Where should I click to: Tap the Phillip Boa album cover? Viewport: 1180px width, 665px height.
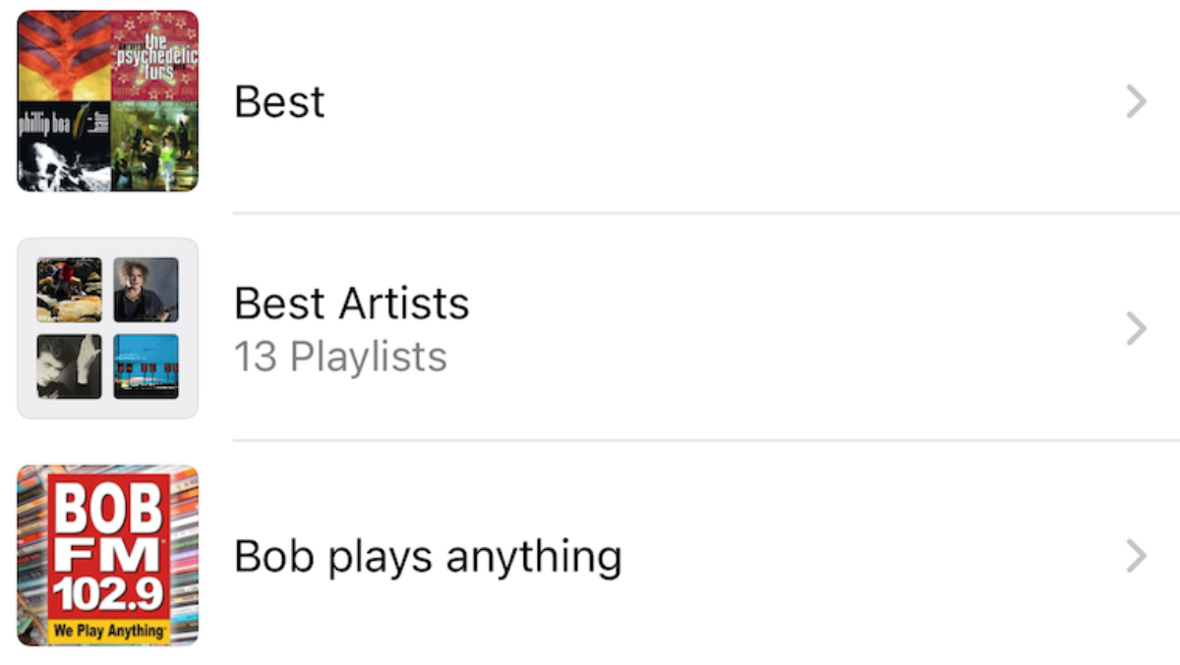[x=63, y=145]
